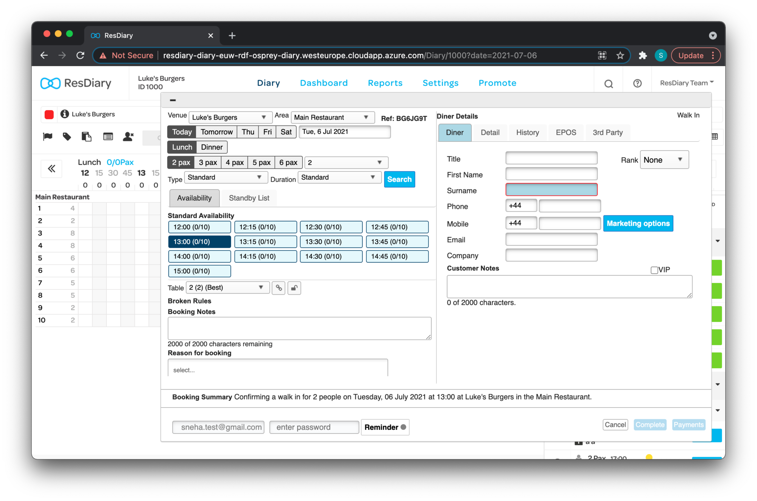
Task: Click the link tables chain icon
Action: [279, 288]
